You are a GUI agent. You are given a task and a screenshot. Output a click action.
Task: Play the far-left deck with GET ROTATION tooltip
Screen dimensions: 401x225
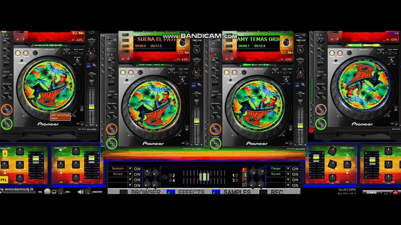pos(7,124)
